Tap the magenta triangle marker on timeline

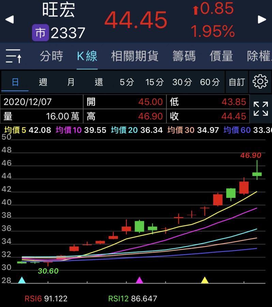(x=139, y=280)
